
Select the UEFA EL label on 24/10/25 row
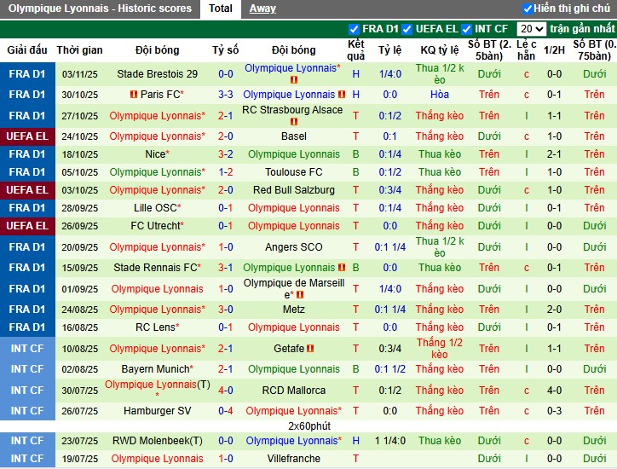pyautogui.click(x=27, y=136)
